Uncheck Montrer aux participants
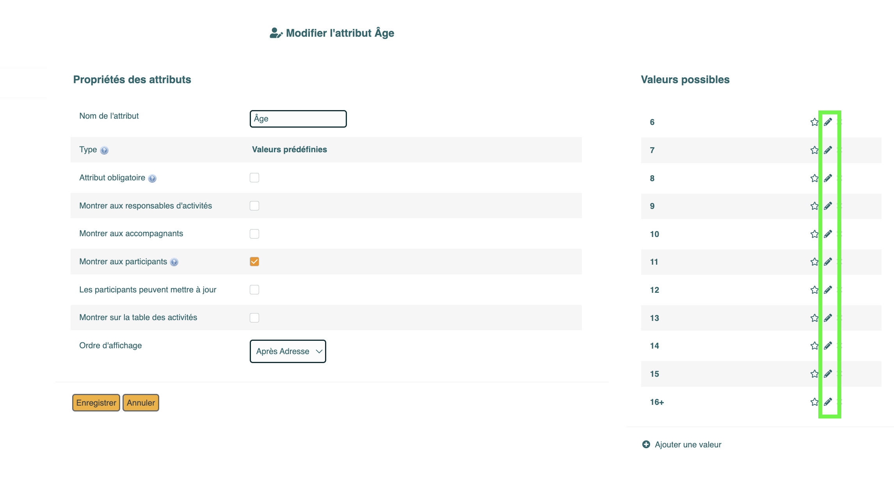Viewport: 894px width, 479px height. tap(254, 262)
